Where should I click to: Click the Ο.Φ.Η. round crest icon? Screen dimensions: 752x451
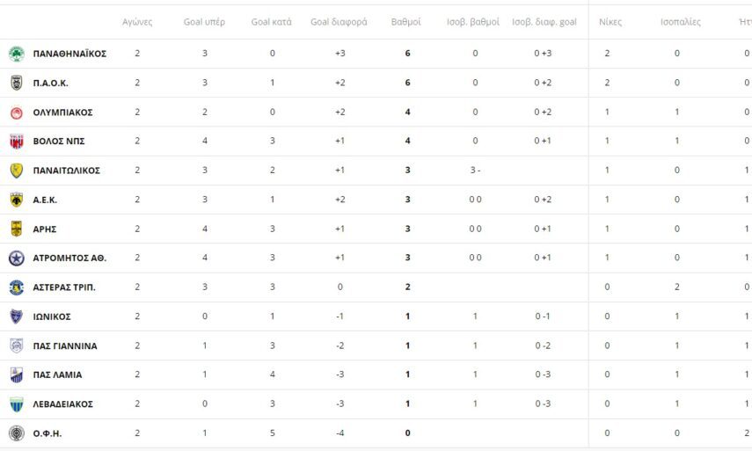(16, 433)
